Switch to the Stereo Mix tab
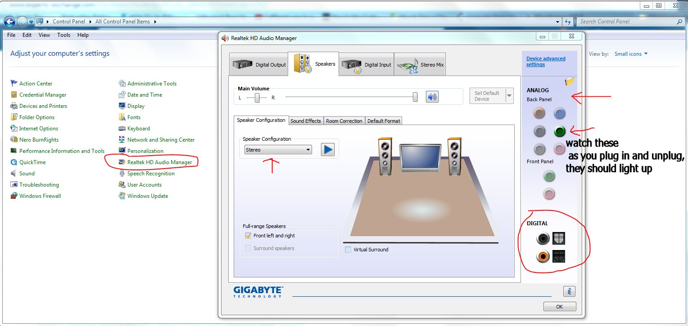This screenshot has width=688, height=326. [420, 65]
